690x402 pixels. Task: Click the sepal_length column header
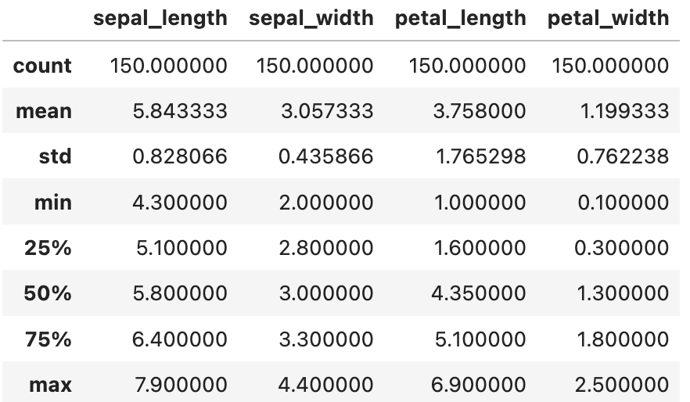pyautogui.click(x=160, y=19)
